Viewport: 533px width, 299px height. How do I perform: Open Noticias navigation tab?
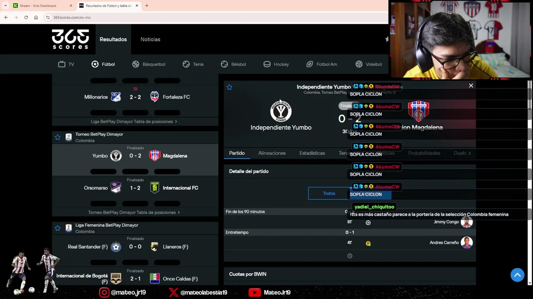pos(150,39)
